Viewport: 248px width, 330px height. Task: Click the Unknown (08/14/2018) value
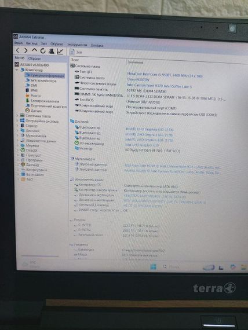(143, 102)
